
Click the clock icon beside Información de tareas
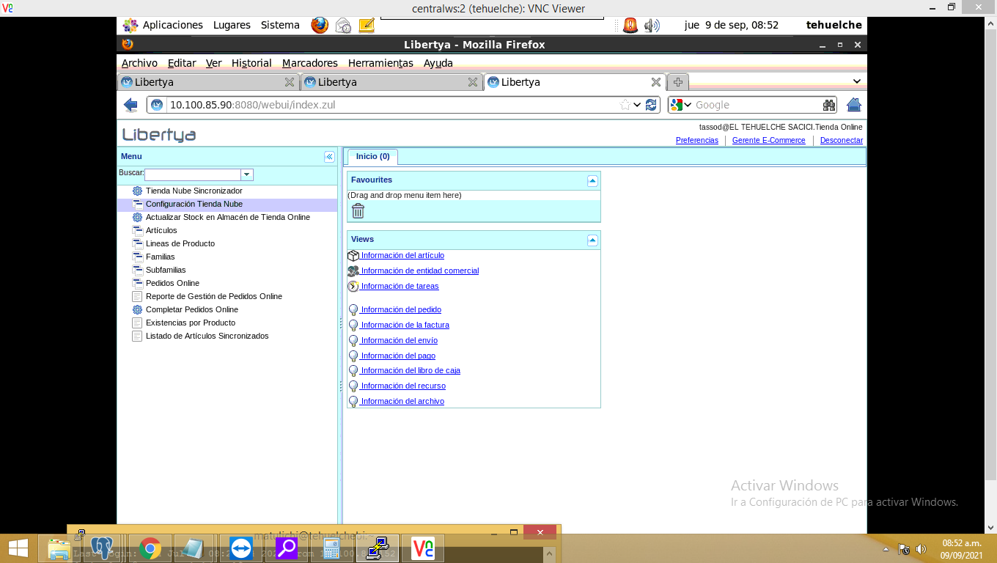click(353, 287)
